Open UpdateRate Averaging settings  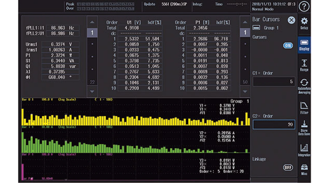pyautogui.click(x=304, y=86)
